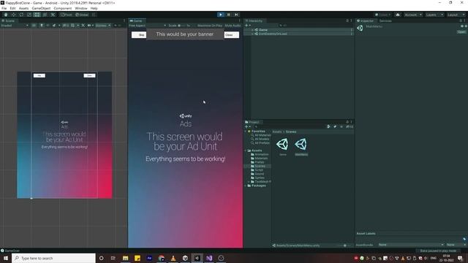Image resolution: width=468 pixels, height=263 pixels.
Task: Adjust the Game view Scale slider
Action: click(182, 26)
